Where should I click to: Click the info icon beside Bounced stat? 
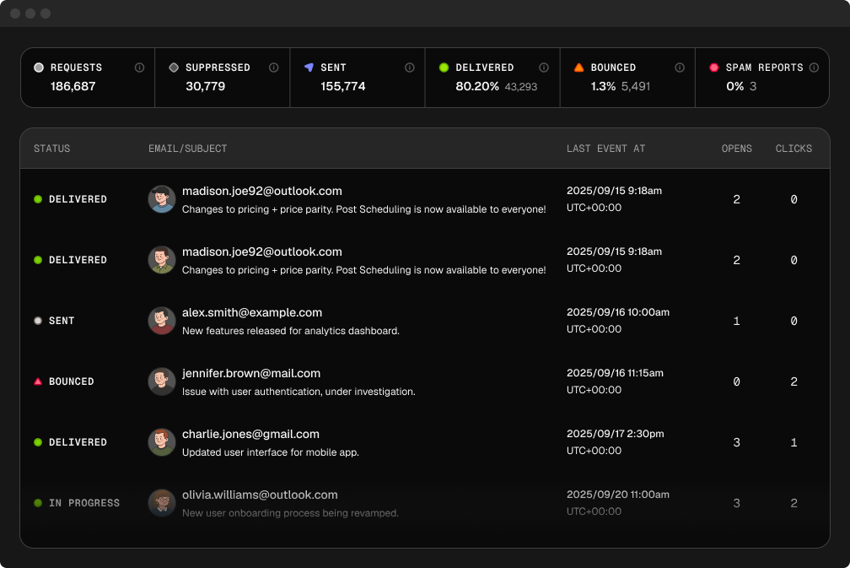click(679, 68)
